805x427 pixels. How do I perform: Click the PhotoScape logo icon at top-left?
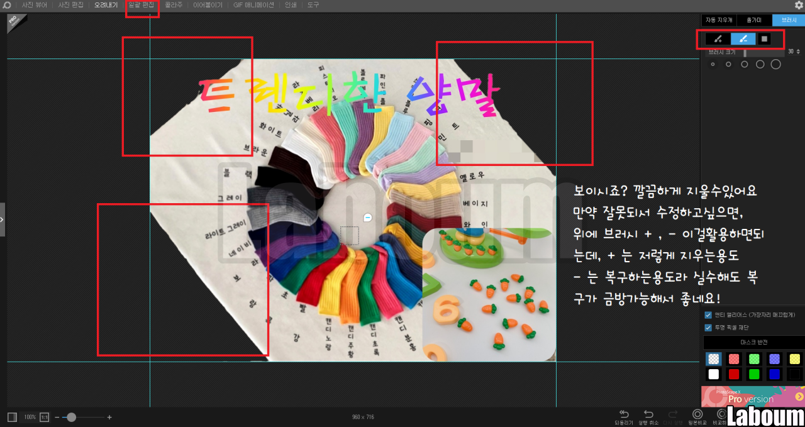tap(7, 5)
